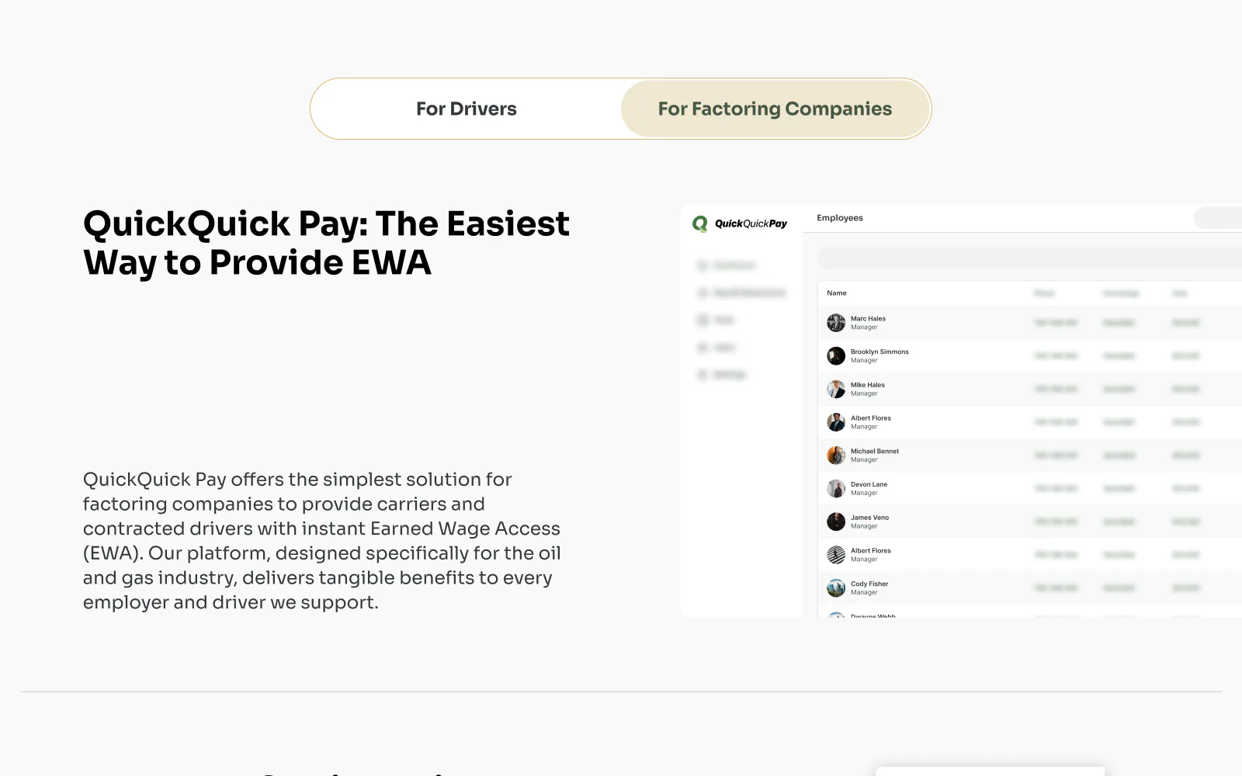Image resolution: width=1242 pixels, height=776 pixels.
Task: Click James Veno avatar picture
Action: coord(836,521)
